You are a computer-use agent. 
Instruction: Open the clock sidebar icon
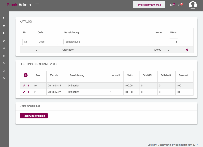pyautogui.click(x=4, y=71)
